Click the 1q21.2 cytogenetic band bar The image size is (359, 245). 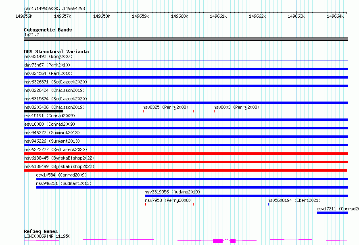pos(186,39)
